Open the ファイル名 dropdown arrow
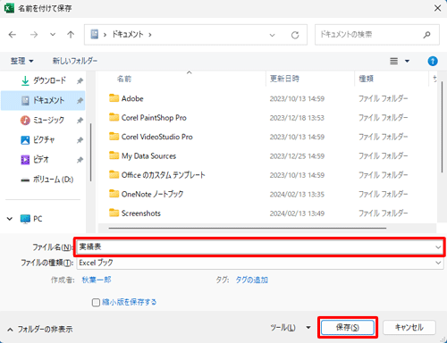This screenshot has height=343, width=447. pos(438,247)
